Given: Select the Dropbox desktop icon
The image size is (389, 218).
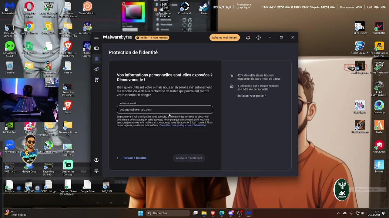Looking at the screenshot, I should pos(10,186).
